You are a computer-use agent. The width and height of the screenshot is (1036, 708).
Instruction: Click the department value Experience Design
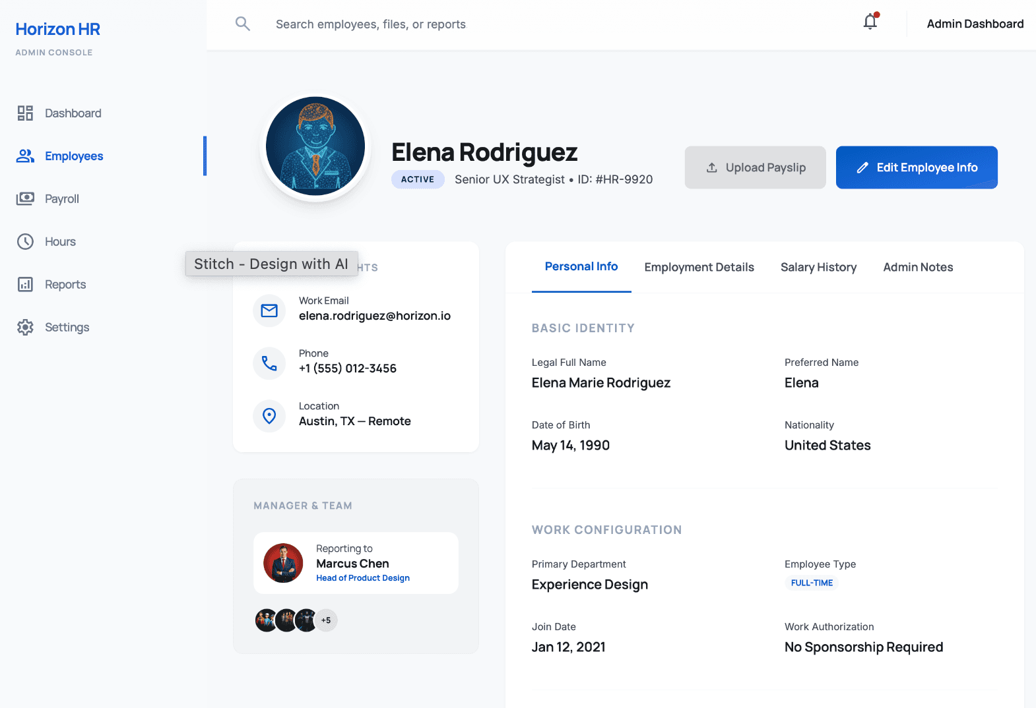(590, 585)
